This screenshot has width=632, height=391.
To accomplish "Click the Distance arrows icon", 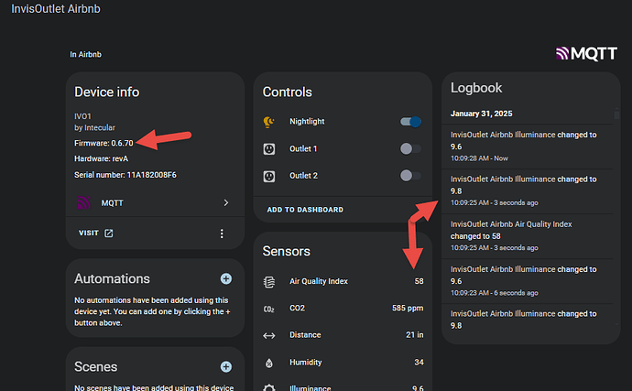I will (269, 335).
